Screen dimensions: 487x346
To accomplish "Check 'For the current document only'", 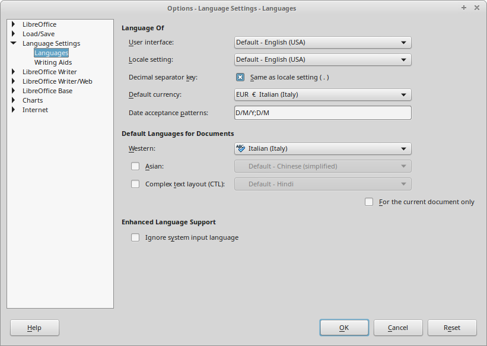I will click(x=369, y=202).
